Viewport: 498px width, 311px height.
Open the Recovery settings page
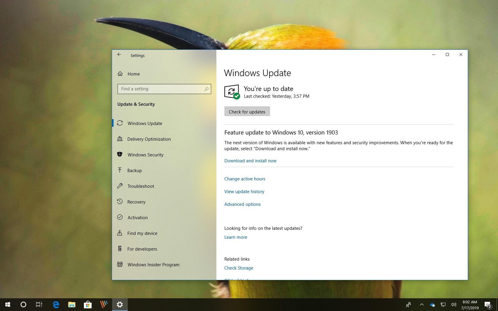164,202
